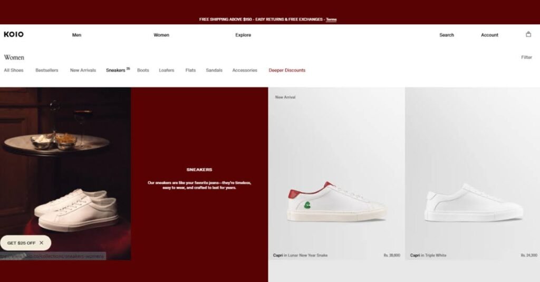The width and height of the screenshot is (540, 282).
Task: Open Capri in Triple White product
Action: click(472, 174)
